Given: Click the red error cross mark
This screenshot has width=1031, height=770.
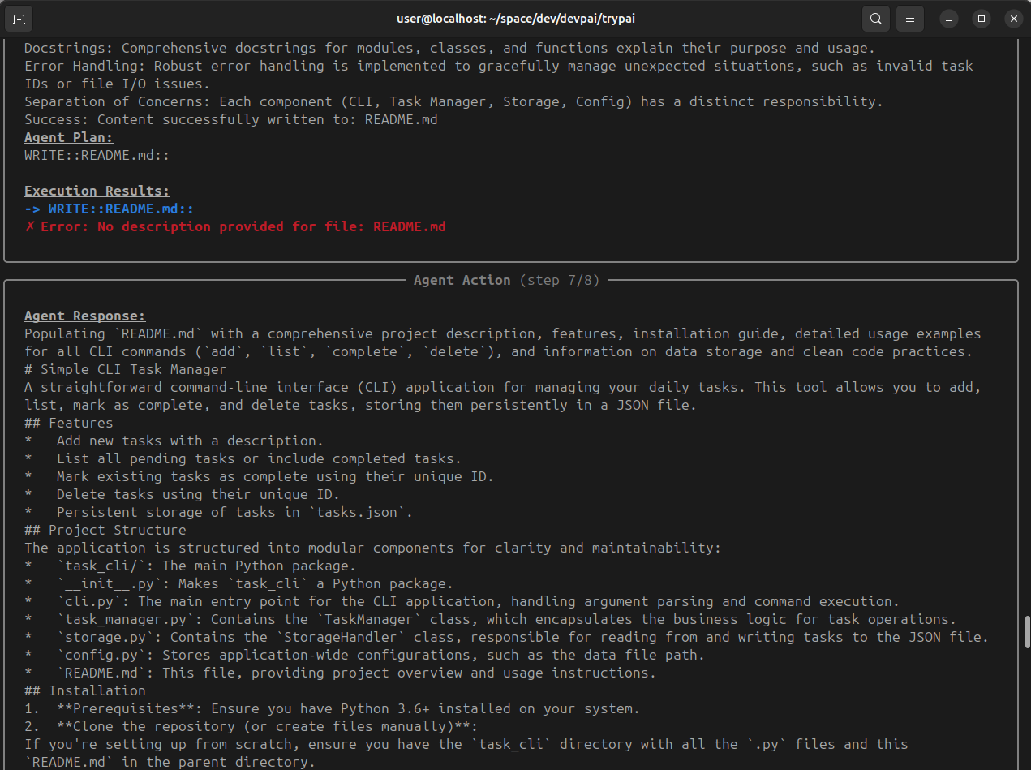Looking at the screenshot, I should 30,226.
